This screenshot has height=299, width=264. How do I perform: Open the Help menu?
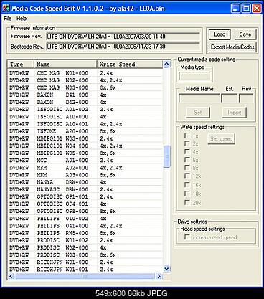[22, 19]
